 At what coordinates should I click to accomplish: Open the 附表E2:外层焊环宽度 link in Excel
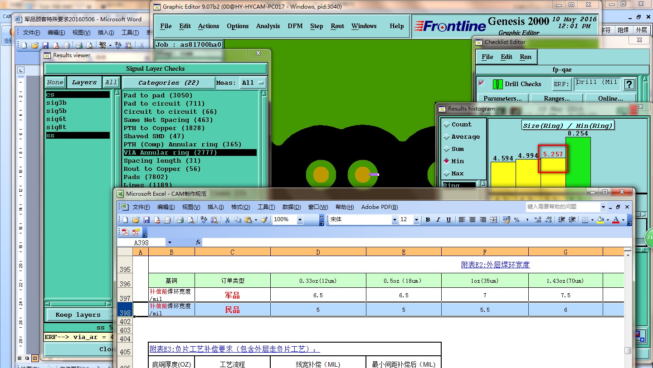[495, 265]
